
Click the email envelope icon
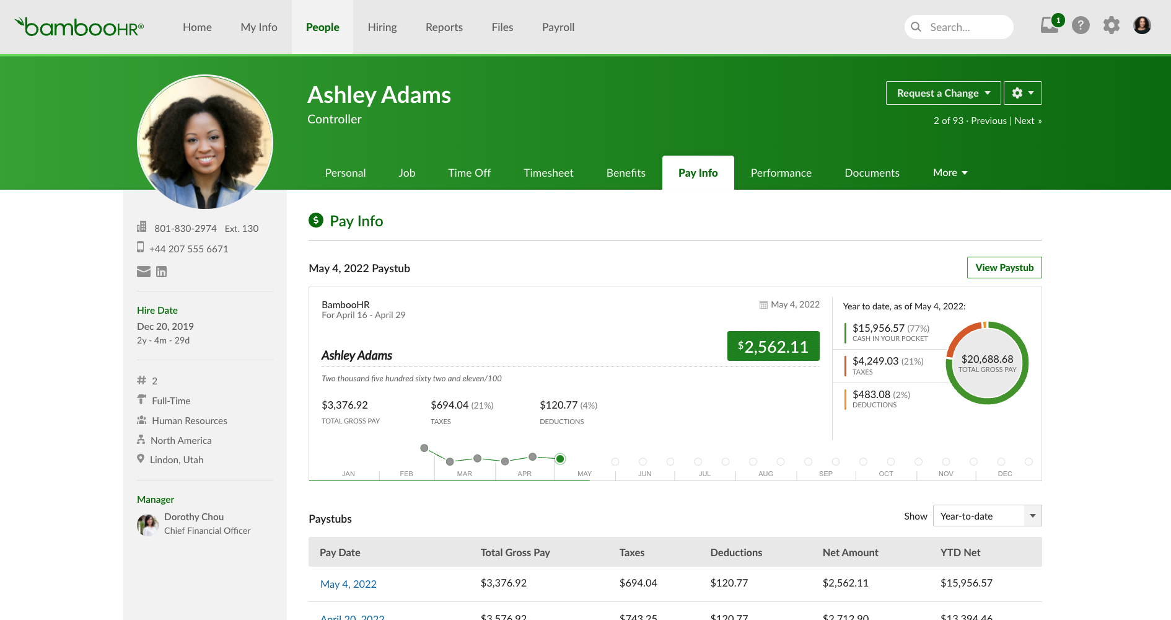pos(144,272)
